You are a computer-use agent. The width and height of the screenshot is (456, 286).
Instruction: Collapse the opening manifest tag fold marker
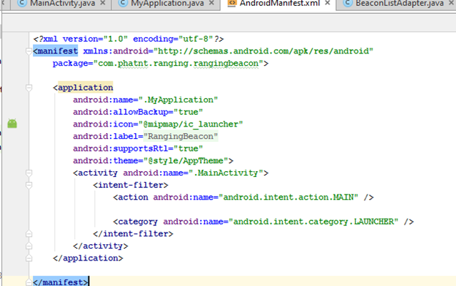[x=28, y=51]
